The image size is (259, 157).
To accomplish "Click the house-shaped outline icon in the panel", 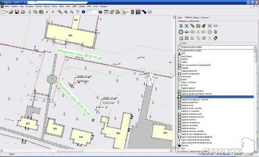I will 193,38.
